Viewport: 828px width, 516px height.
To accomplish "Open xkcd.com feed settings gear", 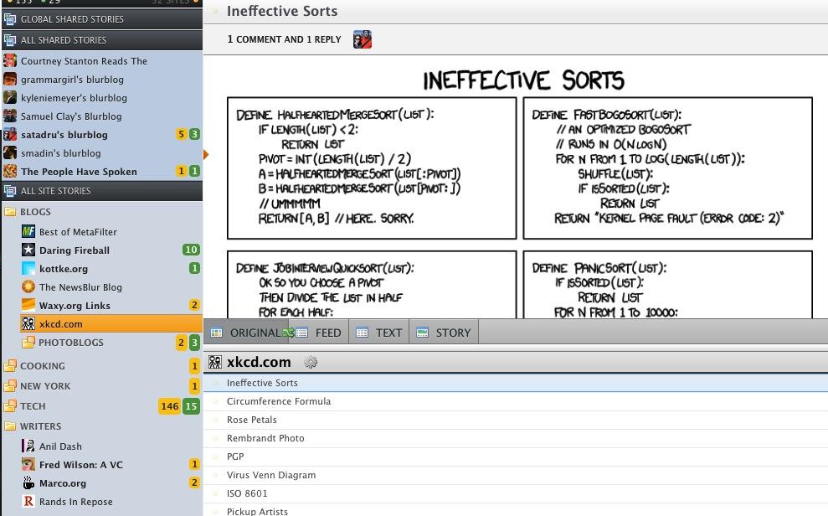I will (311, 363).
